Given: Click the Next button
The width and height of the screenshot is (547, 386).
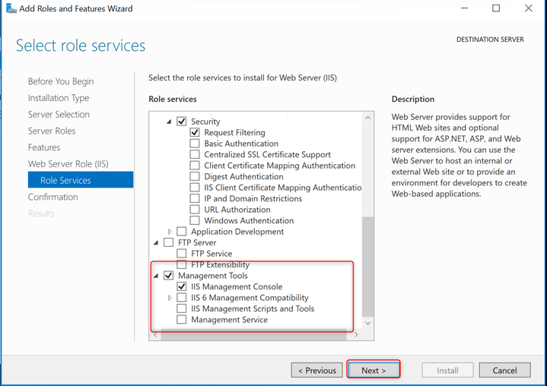Looking at the screenshot, I should (x=374, y=370).
